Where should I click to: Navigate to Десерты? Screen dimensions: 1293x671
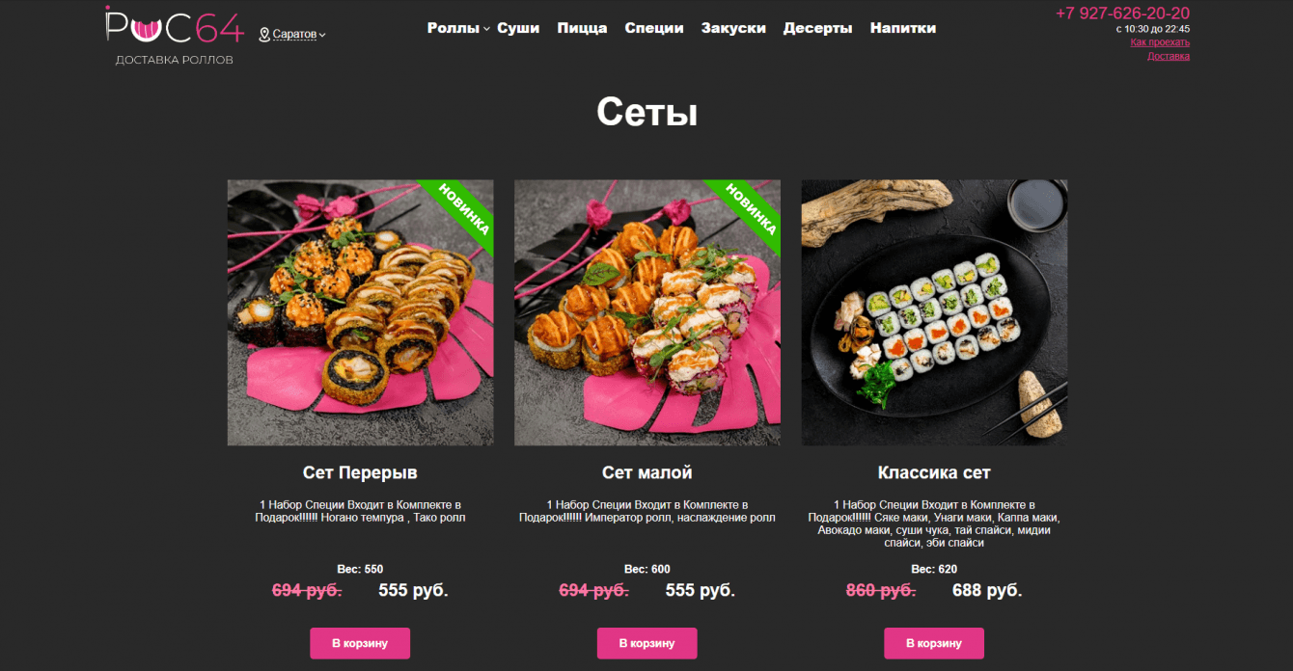point(817,28)
